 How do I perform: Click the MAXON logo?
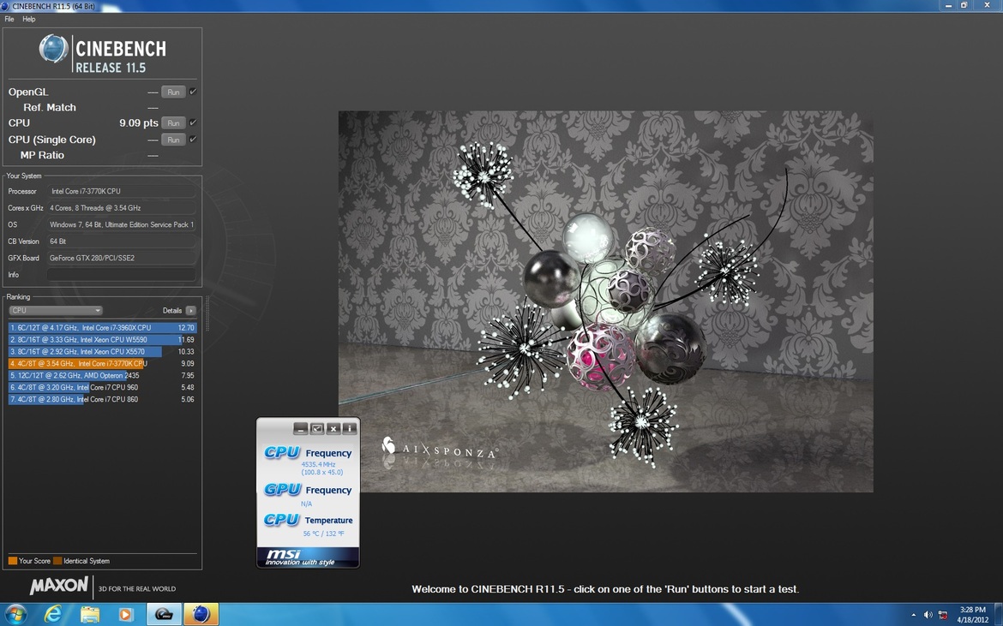58,586
